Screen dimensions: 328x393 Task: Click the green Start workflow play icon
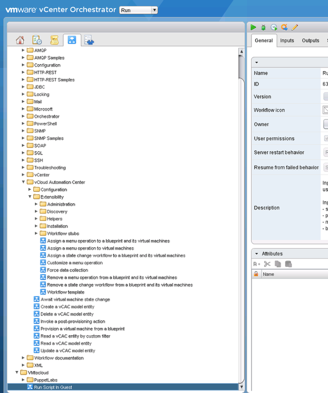pos(253,28)
